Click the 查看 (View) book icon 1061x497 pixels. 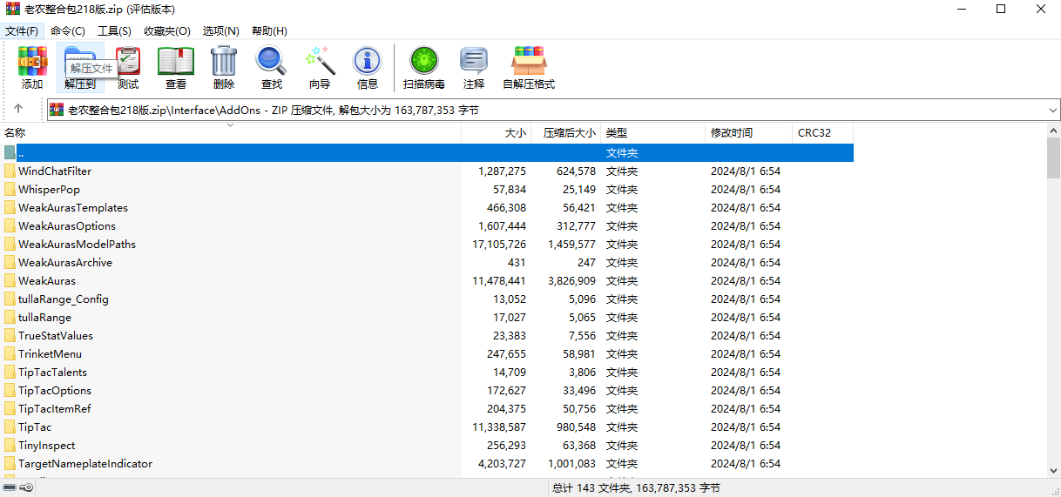click(176, 62)
